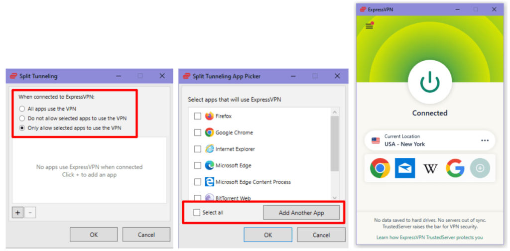Open location options with the three dots
Viewport: 510px width, 251px height.
(x=485, y=140)
